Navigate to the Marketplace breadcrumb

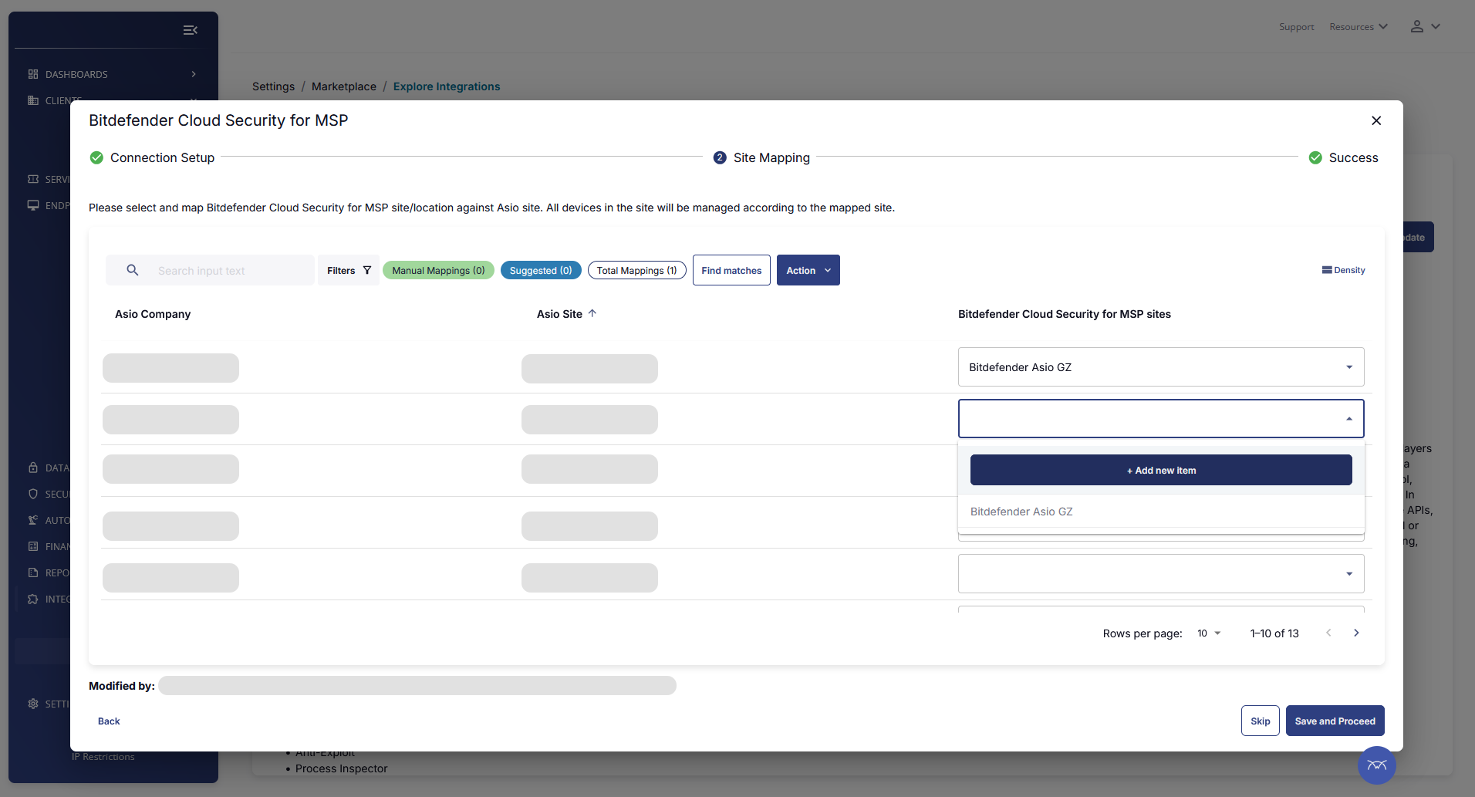(343, 86)
